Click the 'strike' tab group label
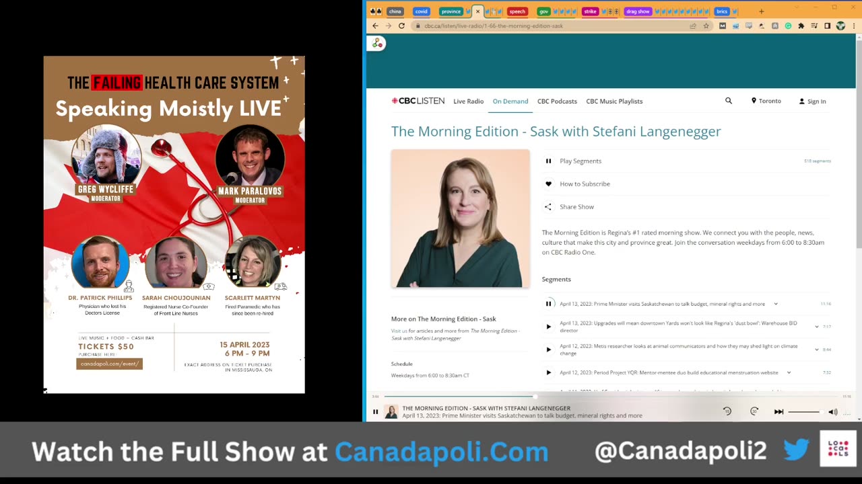Viewport: 862px width, 484px height. click(x=590, y=11)
